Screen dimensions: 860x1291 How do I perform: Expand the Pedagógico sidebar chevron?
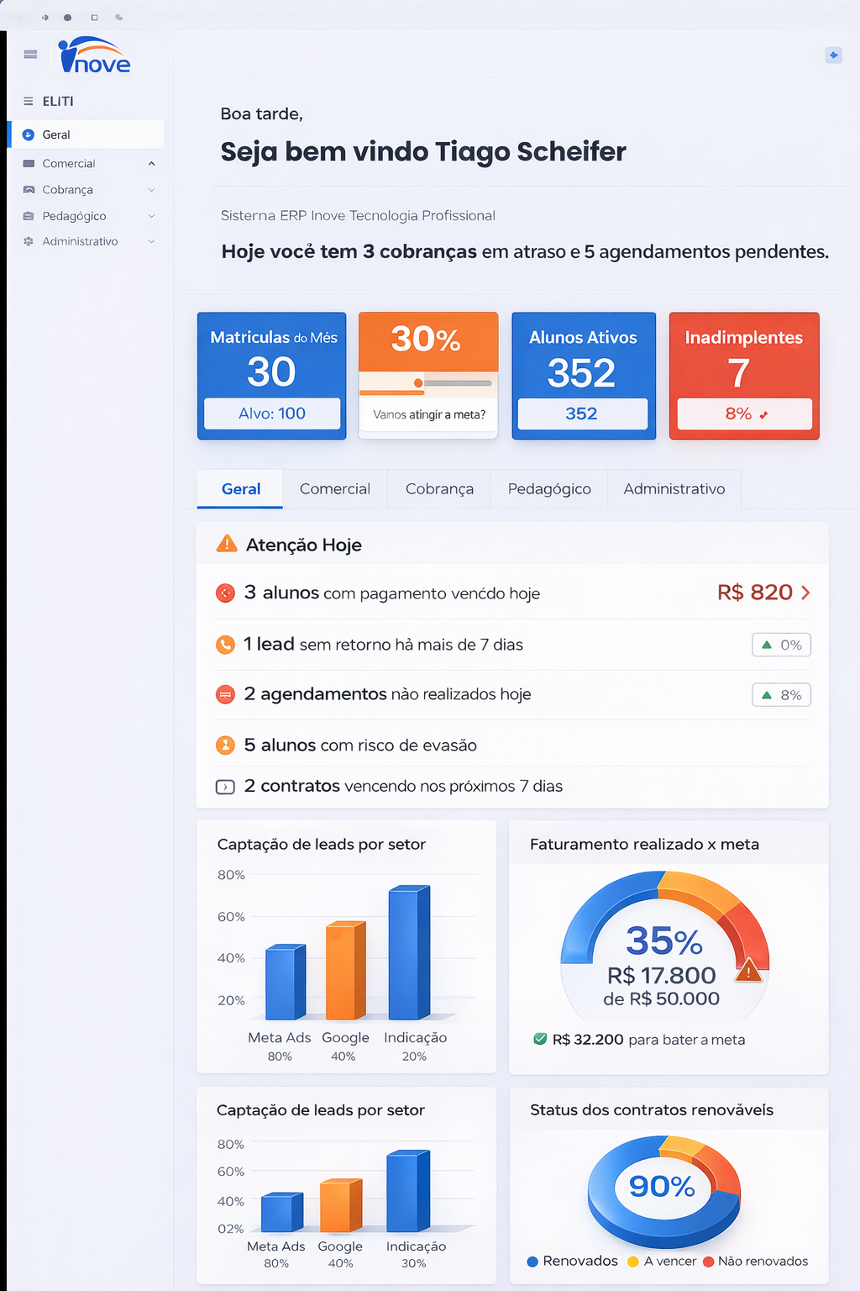click(x=151, y=216)
